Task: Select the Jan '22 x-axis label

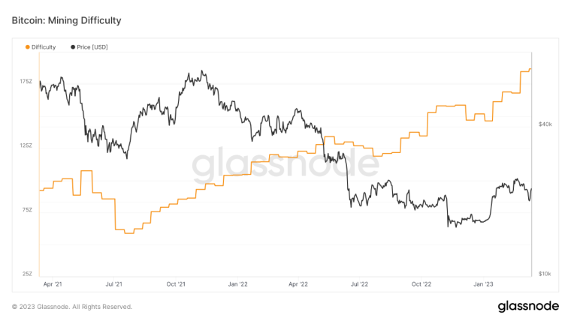Action: tap(237, 284)
